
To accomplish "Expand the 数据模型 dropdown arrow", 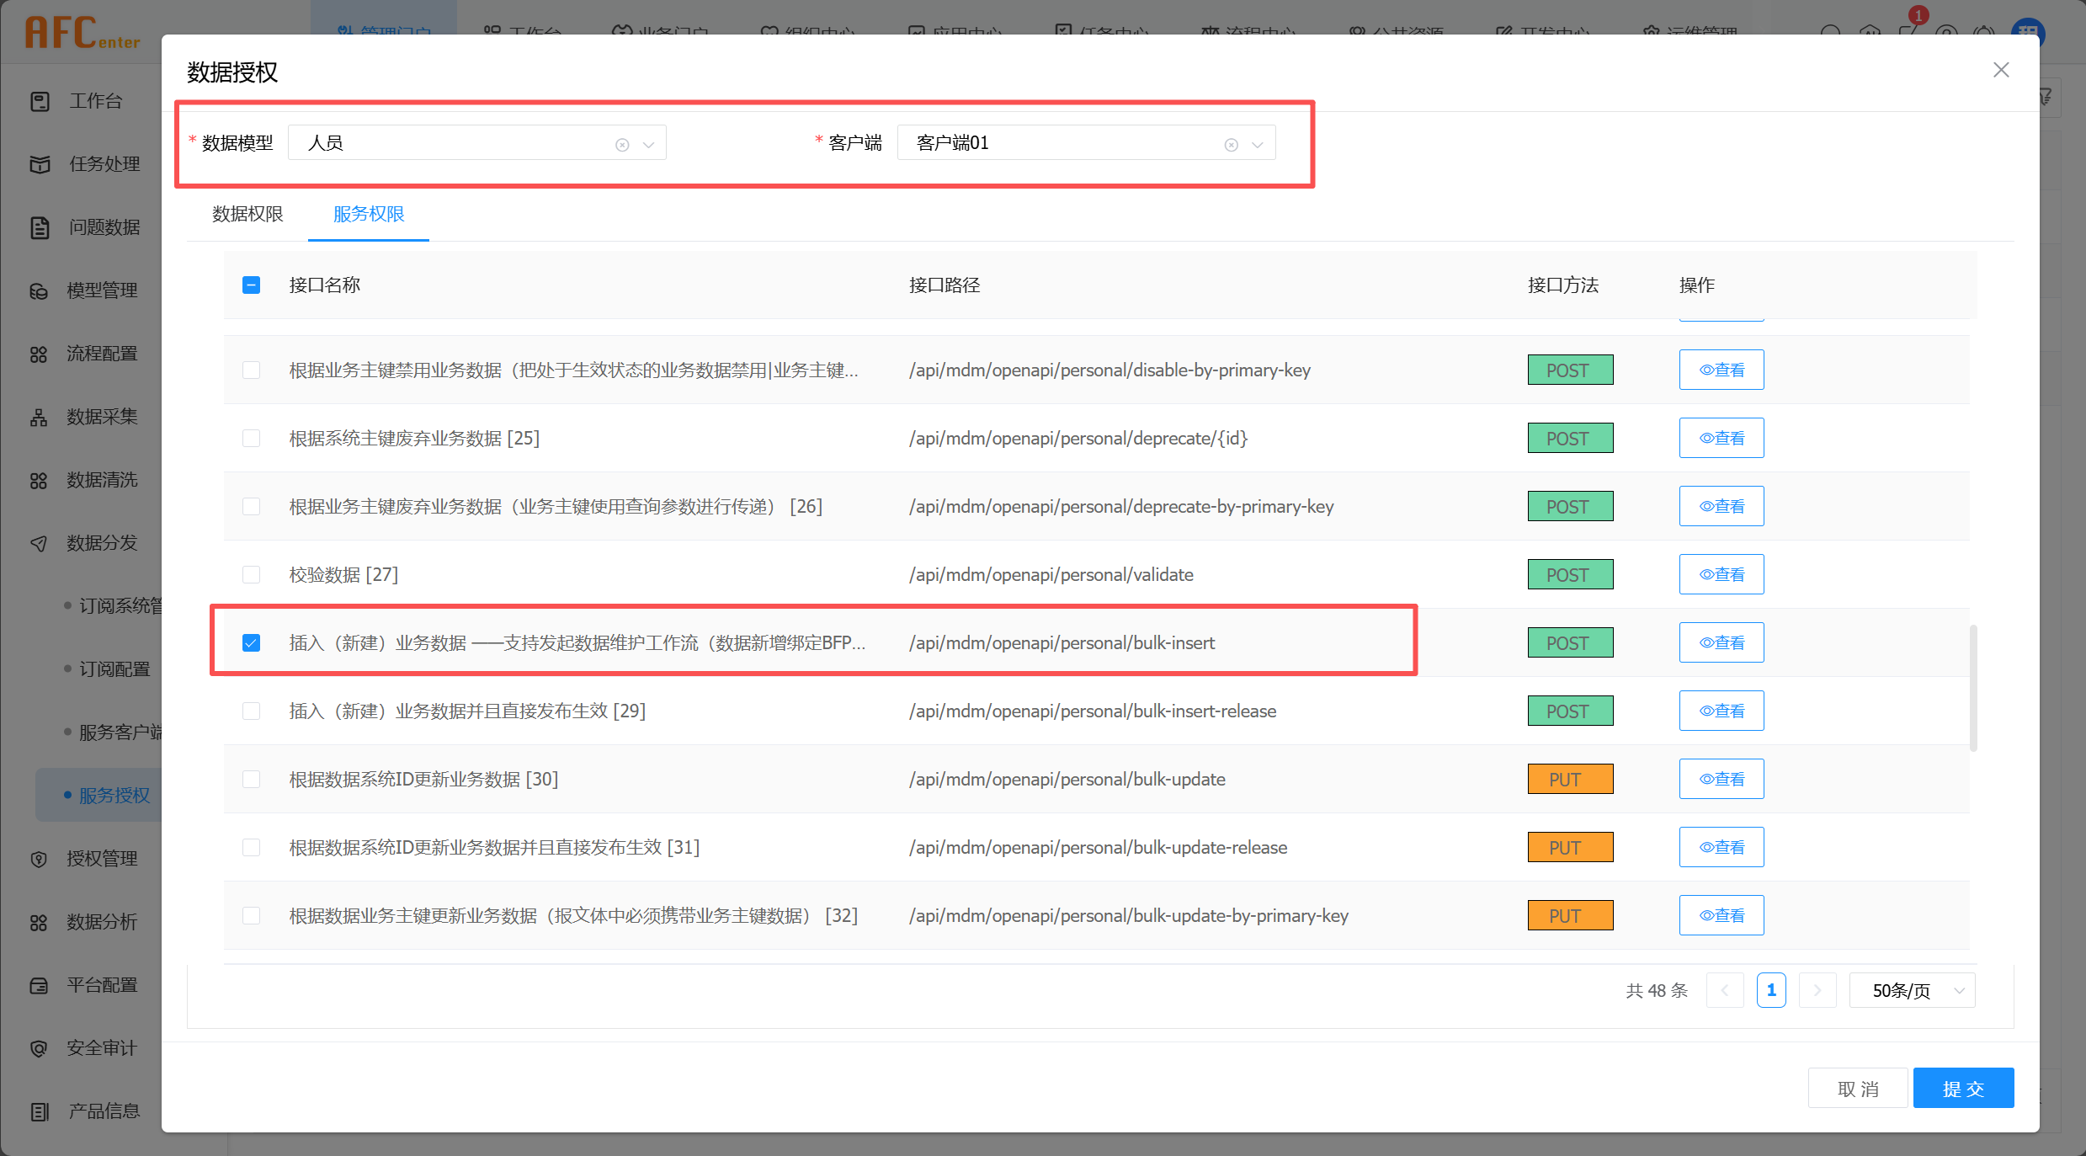I will 649,145.
